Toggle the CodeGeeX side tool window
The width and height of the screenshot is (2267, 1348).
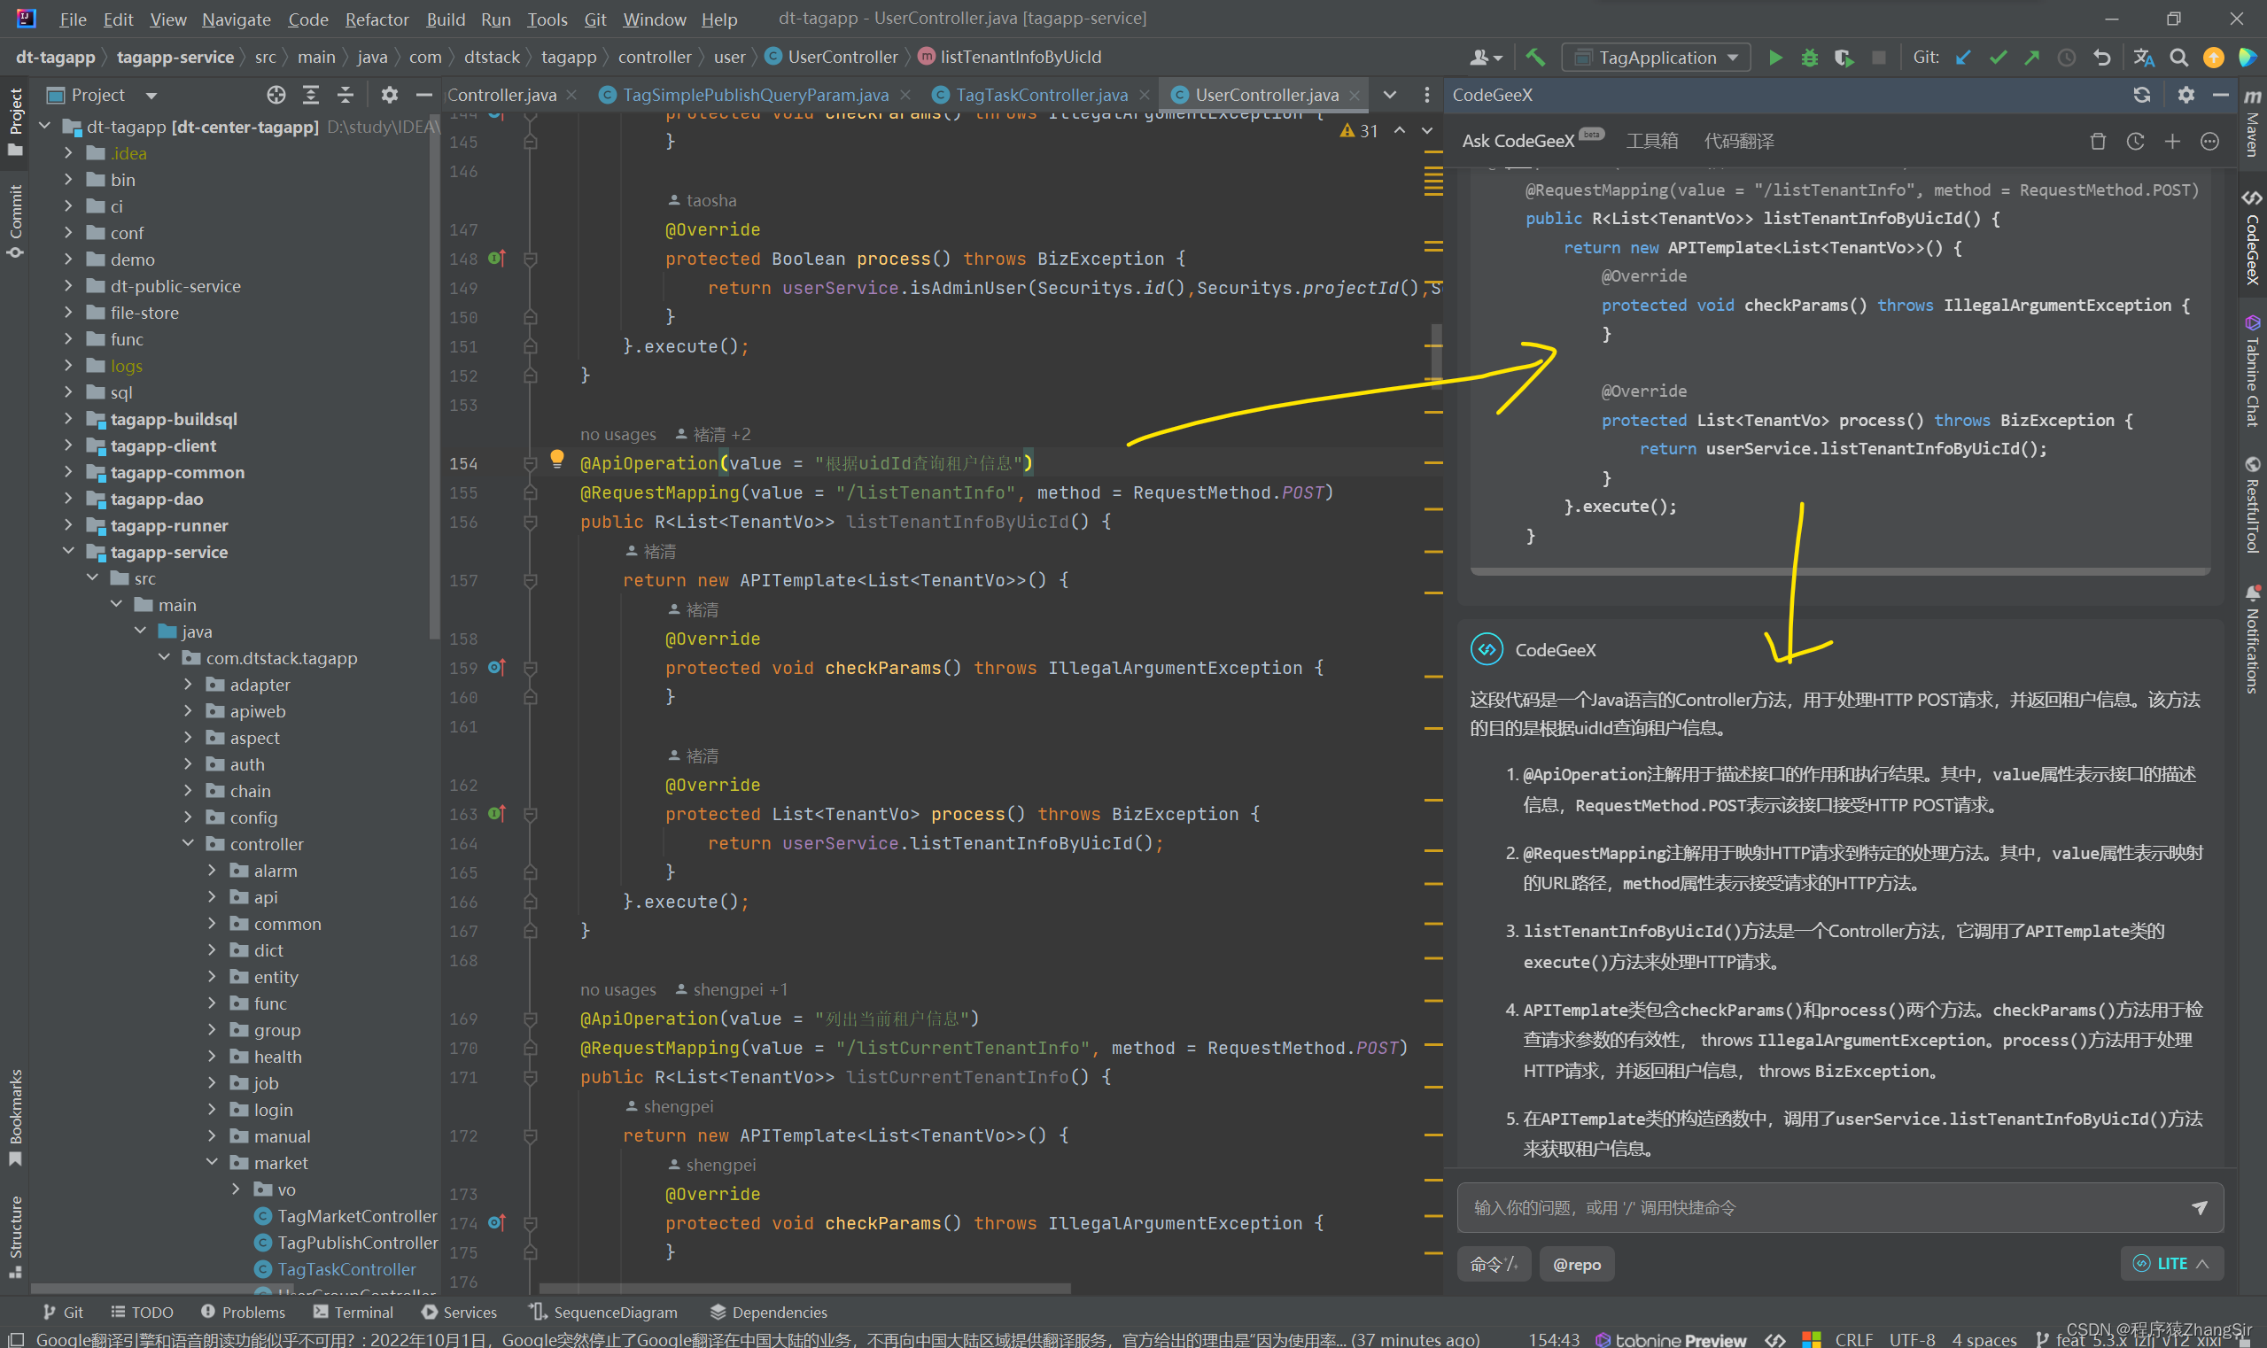pos(2253,238)
